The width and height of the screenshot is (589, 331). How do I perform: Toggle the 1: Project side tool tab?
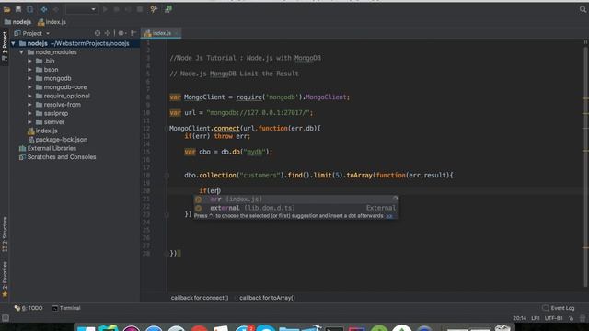tap(5, 48)
